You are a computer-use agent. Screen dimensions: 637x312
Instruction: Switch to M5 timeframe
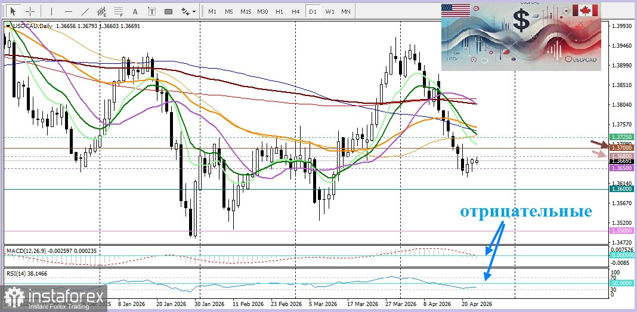tap(228, 11)
